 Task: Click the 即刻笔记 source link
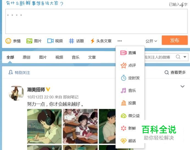point(71,97)
